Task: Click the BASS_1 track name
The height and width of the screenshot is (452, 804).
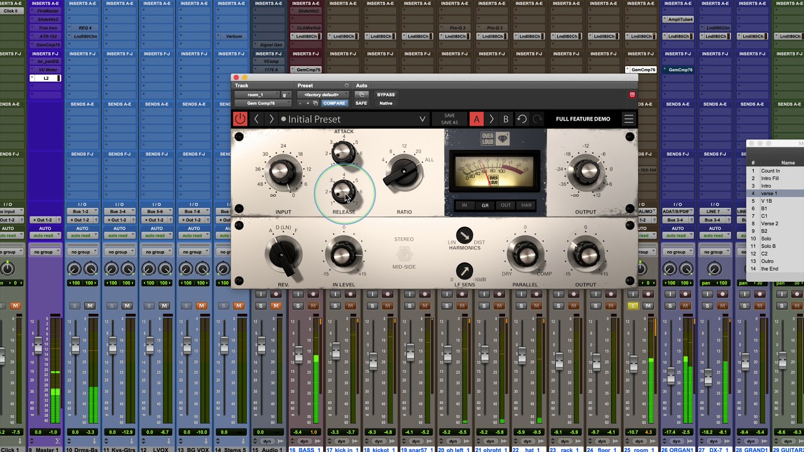Action: 306,450
